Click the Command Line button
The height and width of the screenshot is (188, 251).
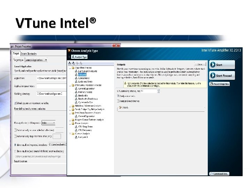point(219,174)
